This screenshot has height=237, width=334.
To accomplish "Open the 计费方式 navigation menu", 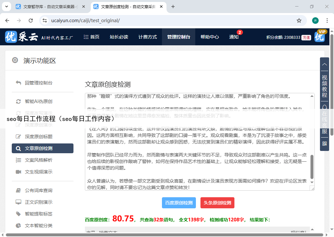I will point(148,37).
